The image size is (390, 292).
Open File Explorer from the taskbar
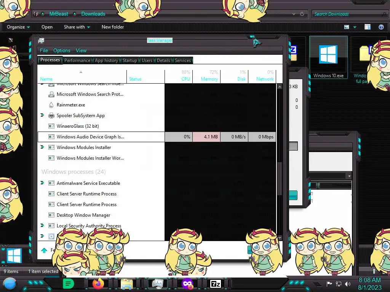(x=126, y=284)
